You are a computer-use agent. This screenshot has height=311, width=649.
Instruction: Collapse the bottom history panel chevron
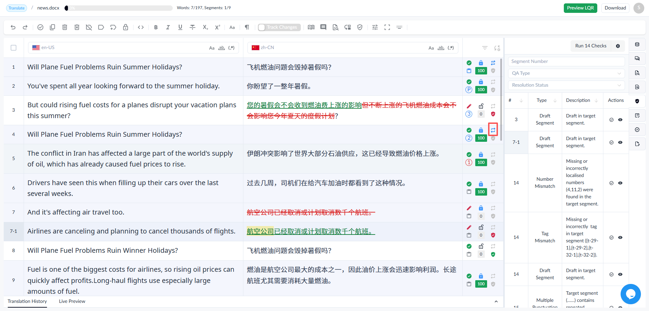click(496, 302)
